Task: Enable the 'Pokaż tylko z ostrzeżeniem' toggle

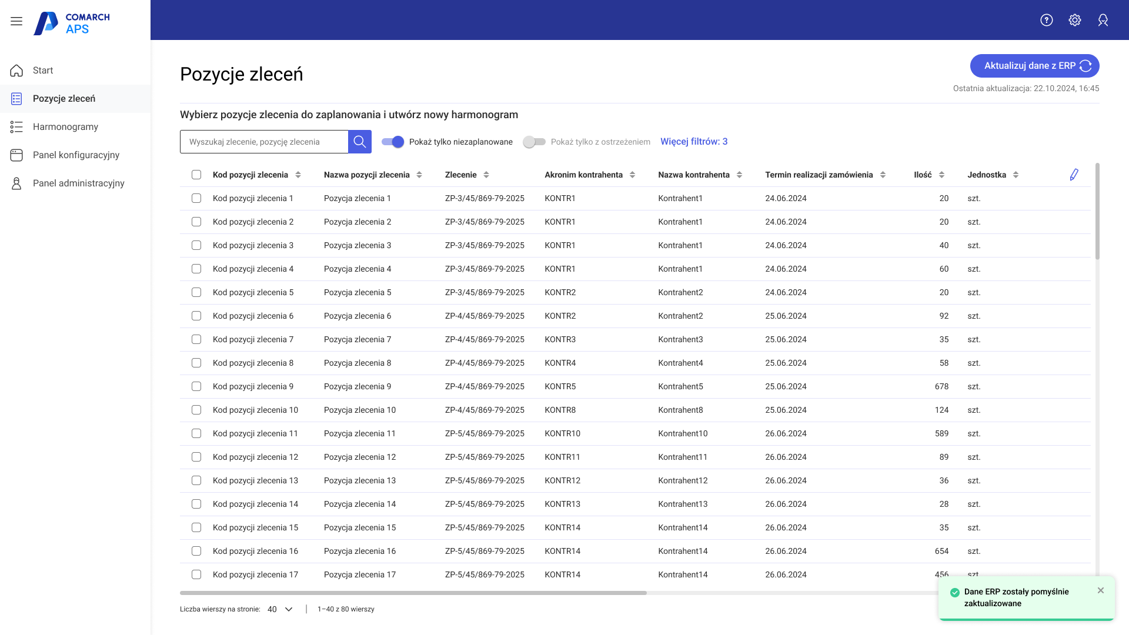Action: pos(534,142)
